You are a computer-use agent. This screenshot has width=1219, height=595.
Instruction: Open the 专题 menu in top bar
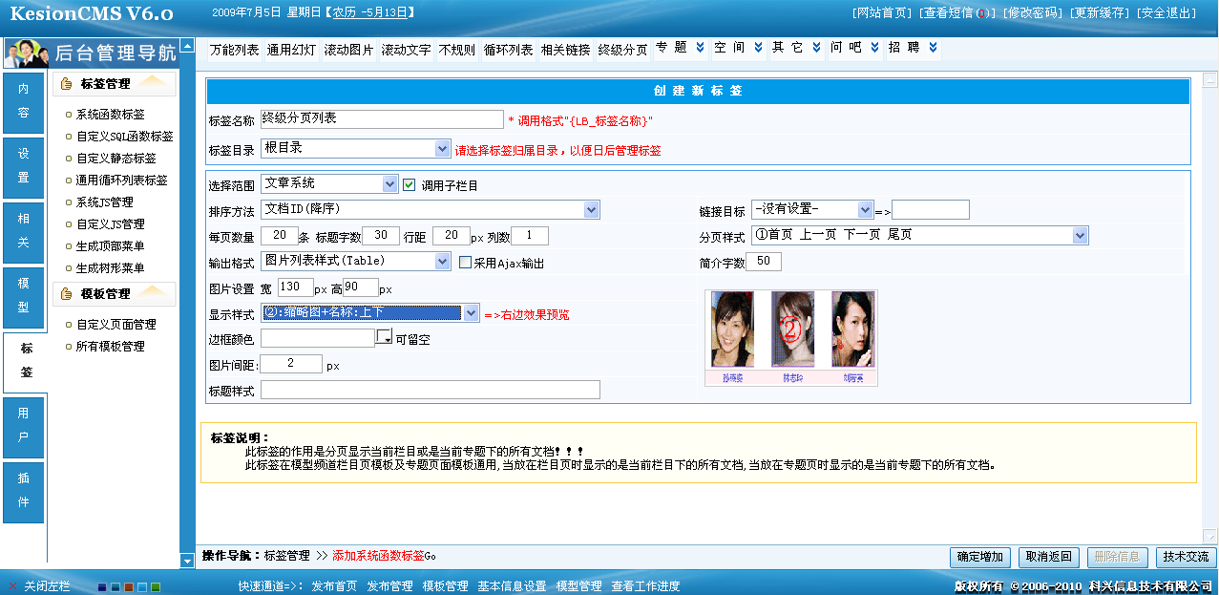[x=680, y=48]
